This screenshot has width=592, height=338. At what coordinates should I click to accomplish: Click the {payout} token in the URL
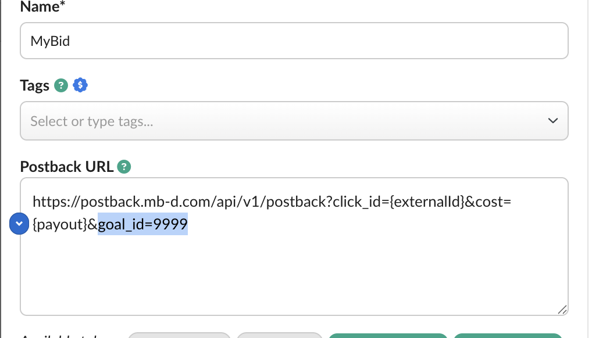[x=60, y=224]
